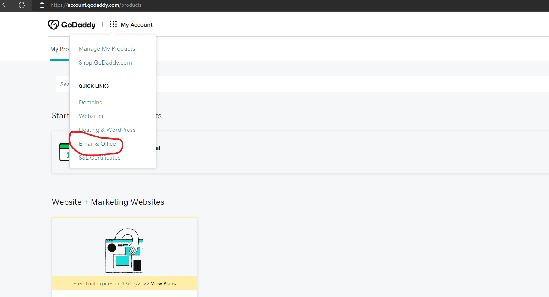
Task: Click the padlock site info icon
Action: click(x=42, y=5)
